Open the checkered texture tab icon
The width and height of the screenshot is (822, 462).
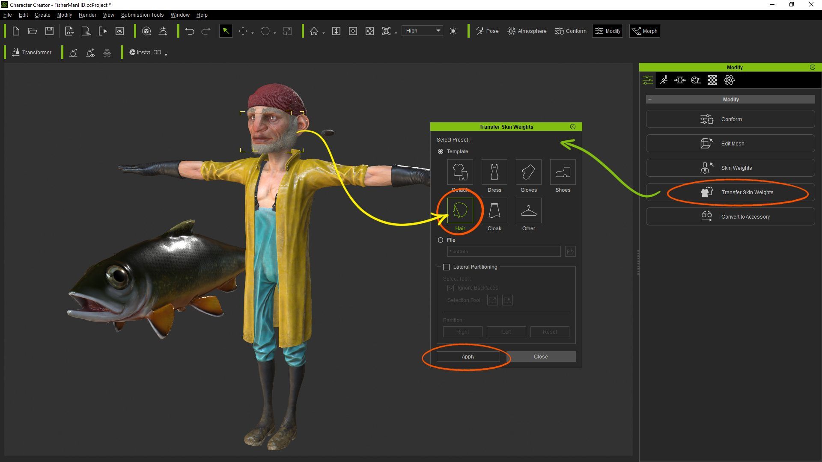click(712, 80)
